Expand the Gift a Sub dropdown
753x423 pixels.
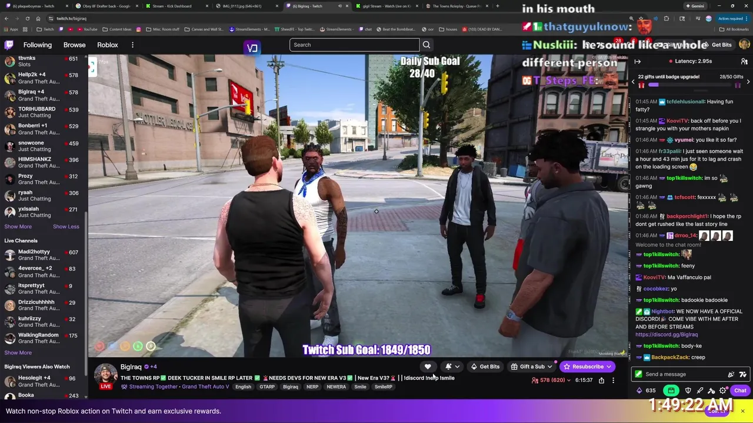(532, 367)
